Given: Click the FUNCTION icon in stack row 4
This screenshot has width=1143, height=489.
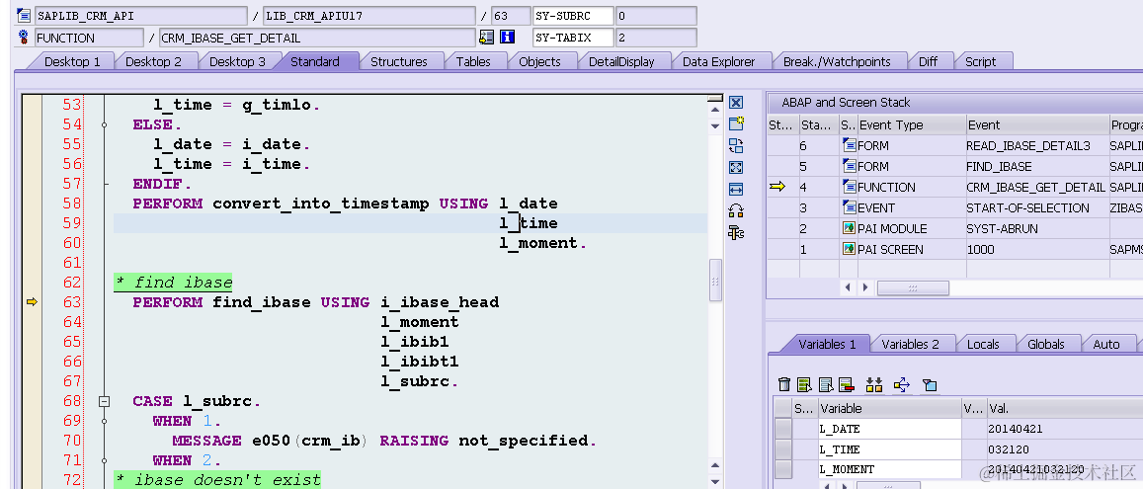Looking at the screenshot, I should [850, 188].
